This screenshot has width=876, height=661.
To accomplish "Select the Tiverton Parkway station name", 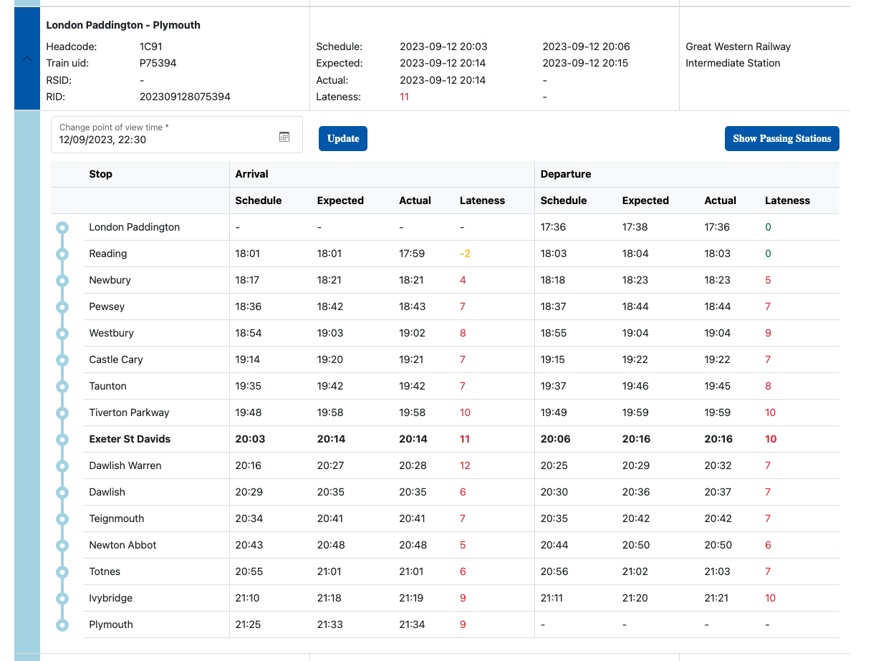I will pos(129,412).
